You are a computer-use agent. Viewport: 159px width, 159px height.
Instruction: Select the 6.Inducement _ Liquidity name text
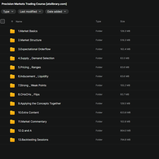pos(33,76)
